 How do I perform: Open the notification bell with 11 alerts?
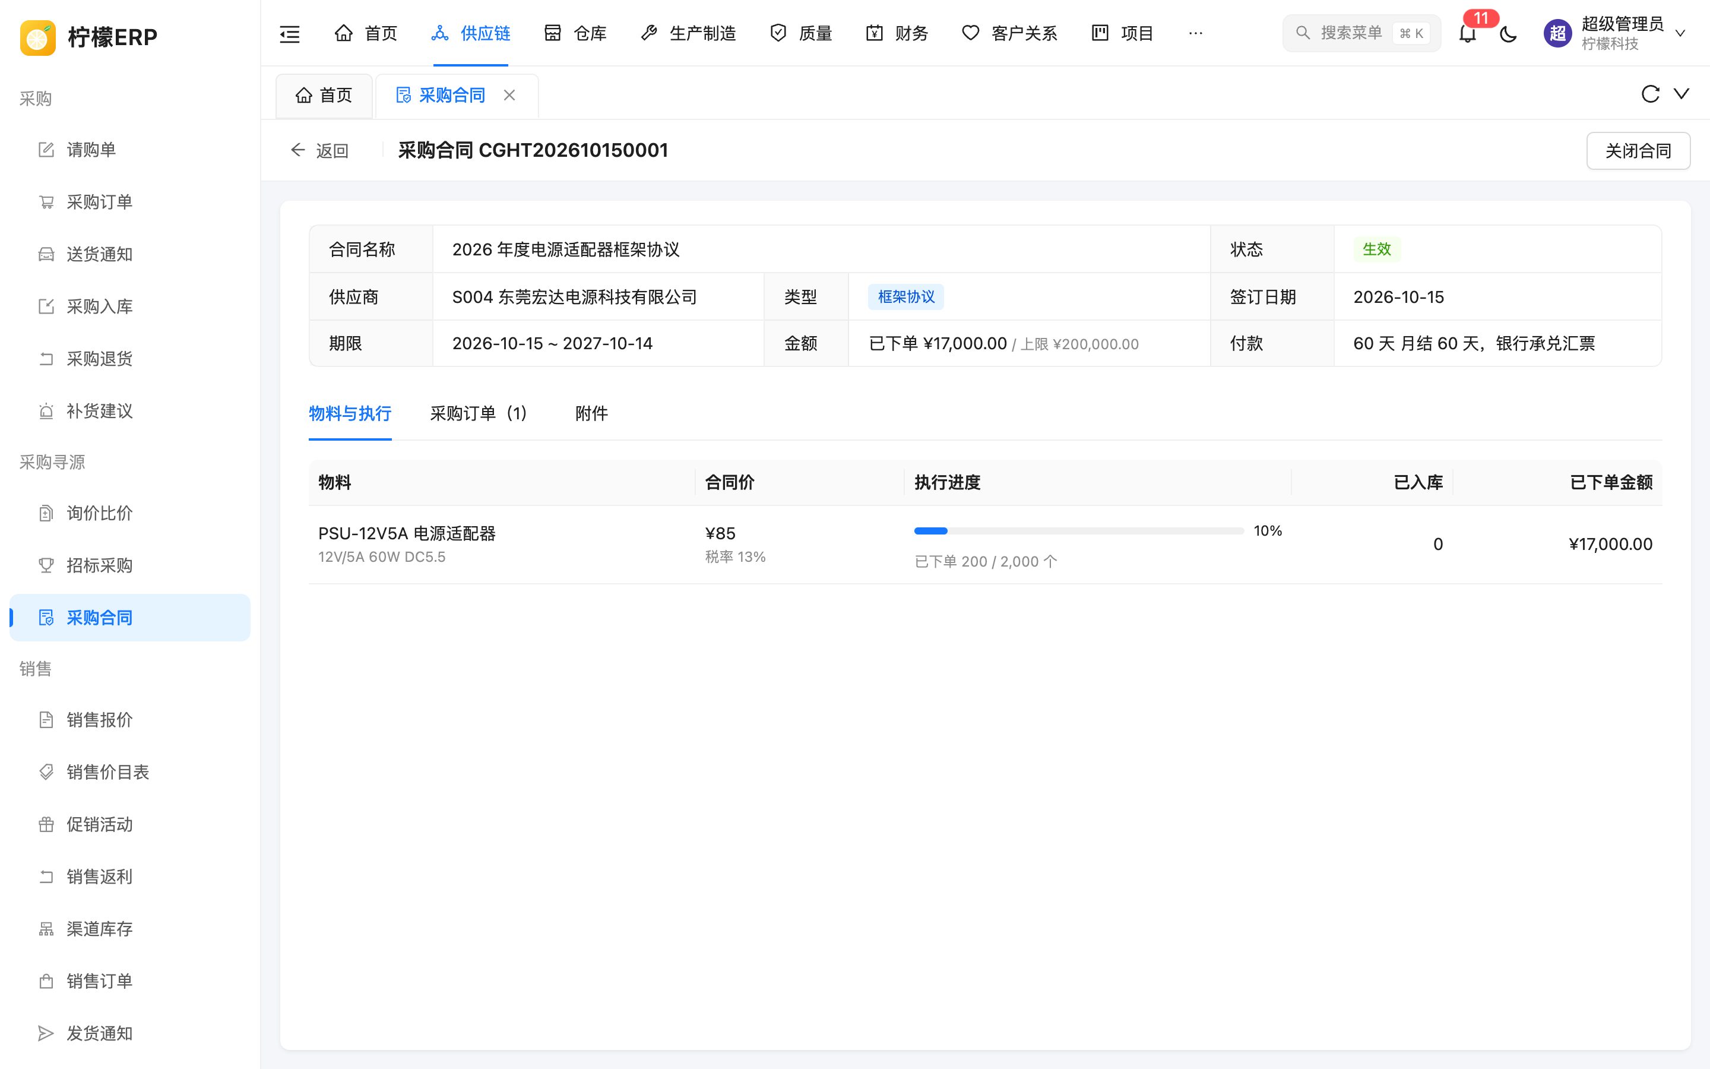1468,33
